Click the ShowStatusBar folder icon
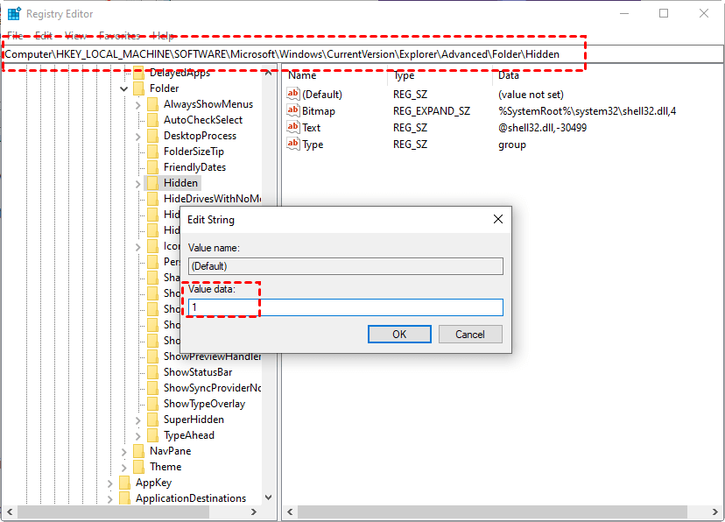The height and width of the screenshot is (522, 725). [152, 371]
